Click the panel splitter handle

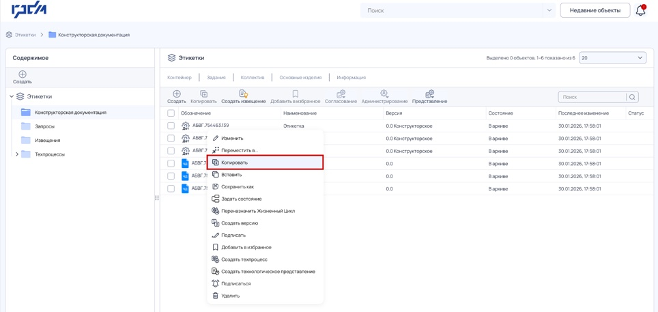tap(157, 198)
